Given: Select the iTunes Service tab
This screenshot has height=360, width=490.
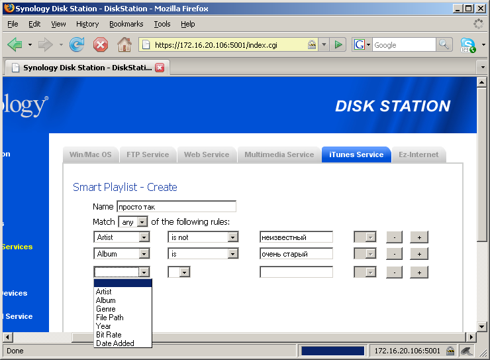Looking at the screenshot, I should [356, 154].
